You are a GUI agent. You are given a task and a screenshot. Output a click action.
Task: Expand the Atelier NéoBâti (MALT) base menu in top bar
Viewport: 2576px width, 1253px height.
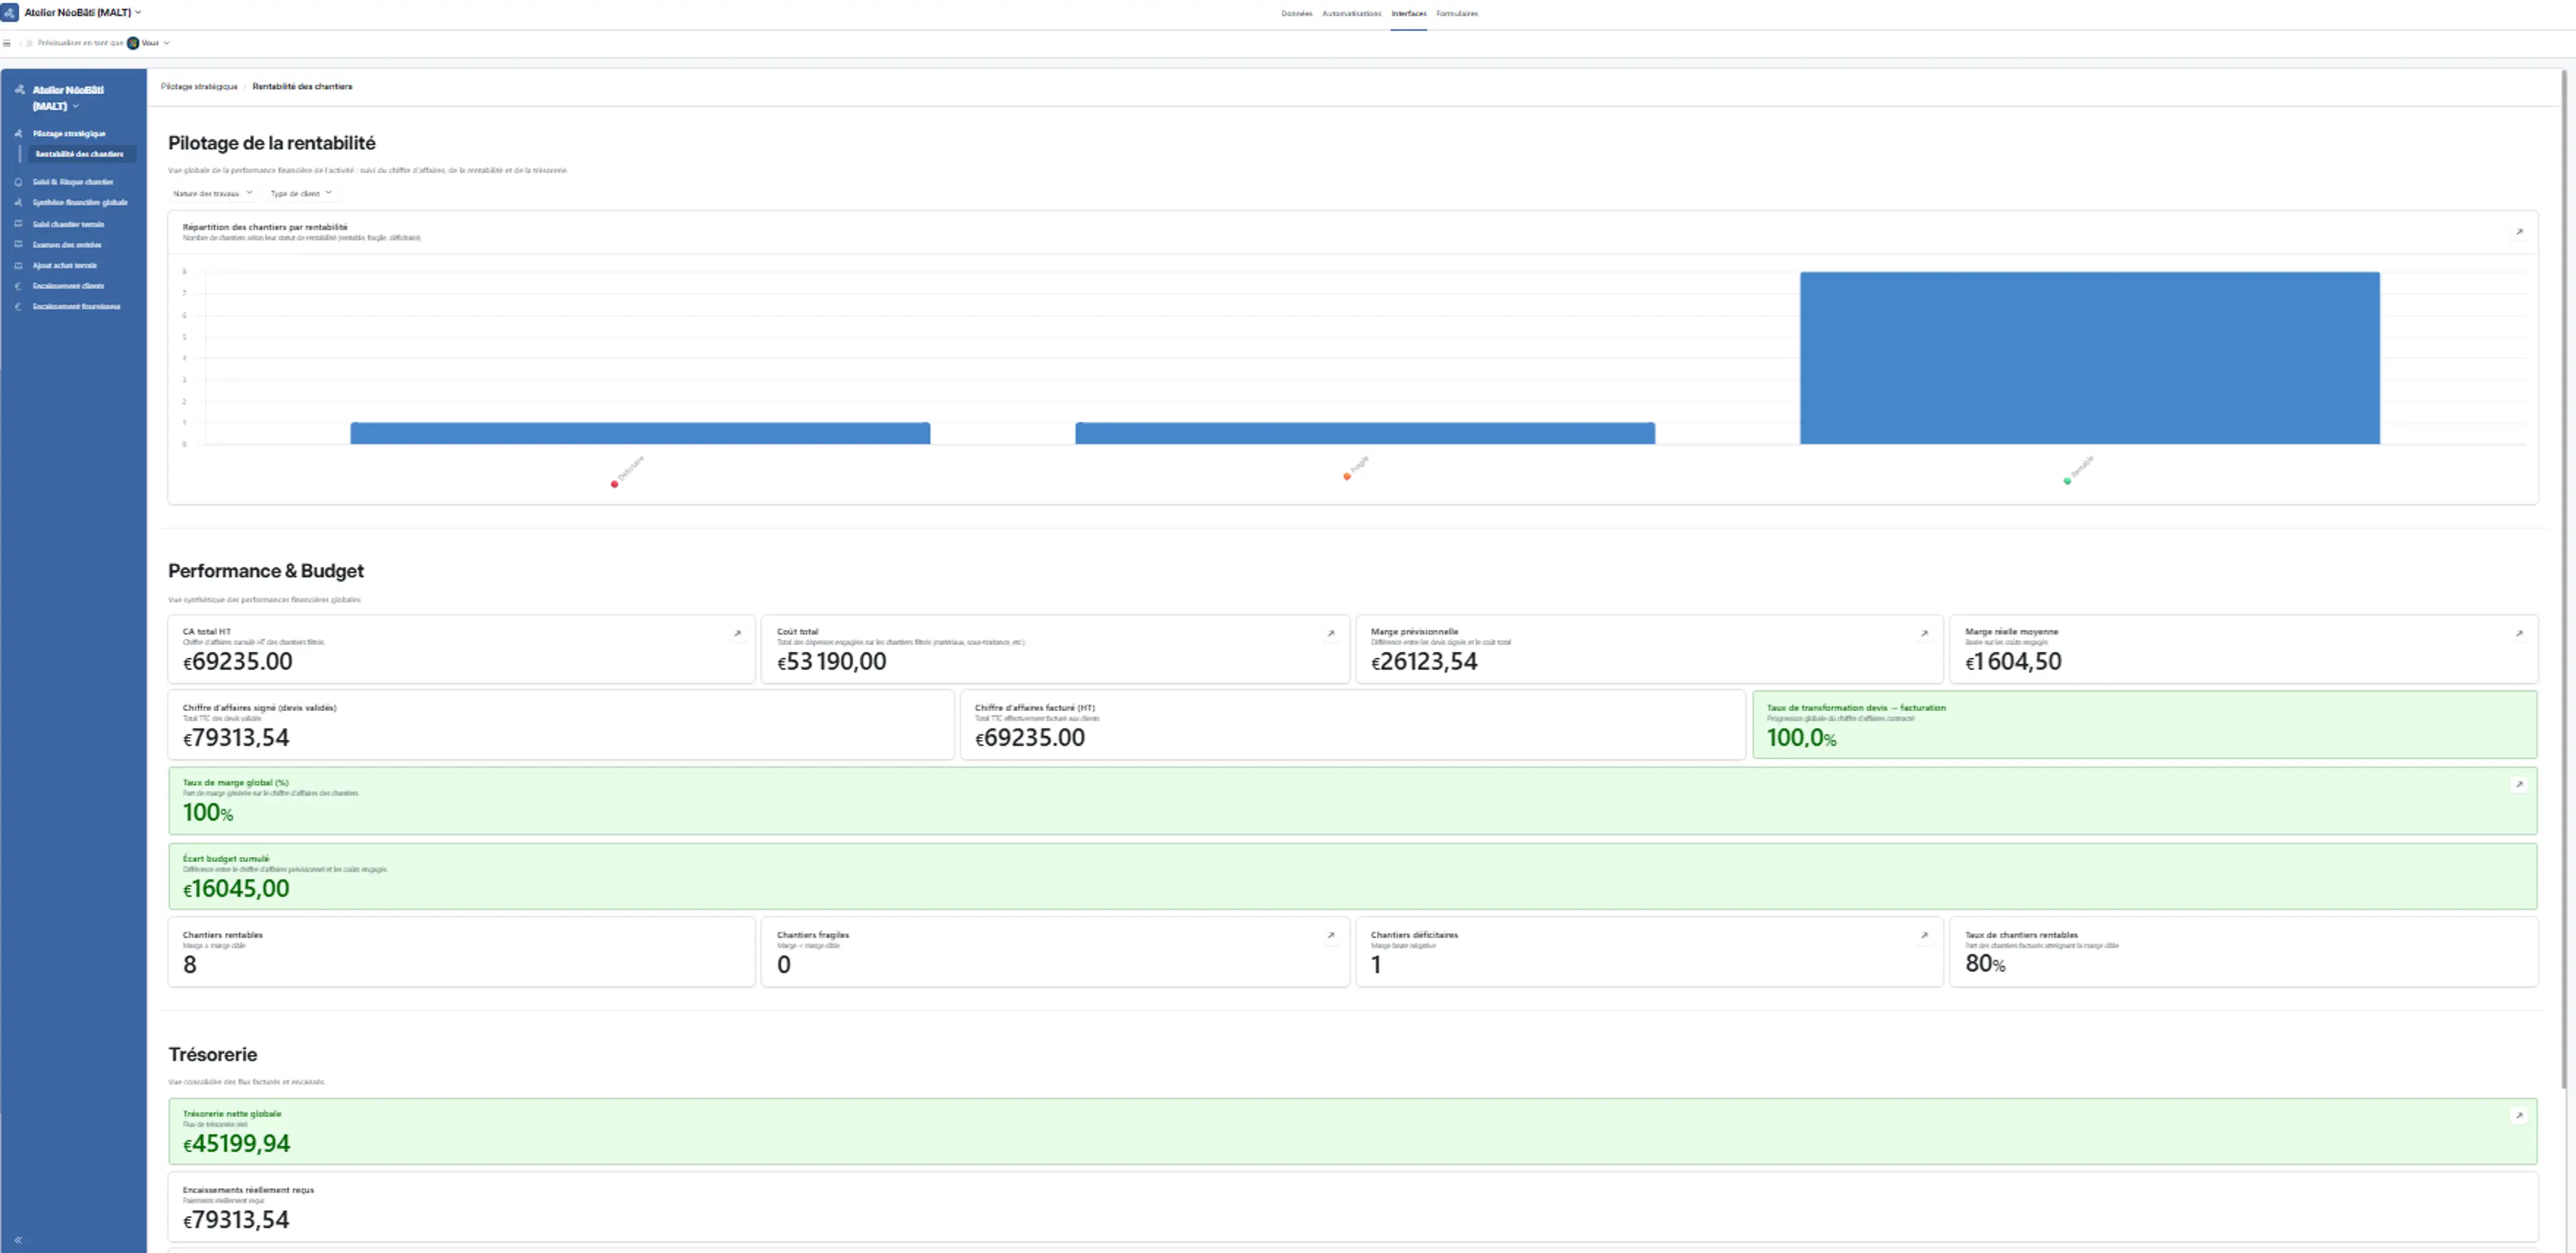[x=83, y=12]
